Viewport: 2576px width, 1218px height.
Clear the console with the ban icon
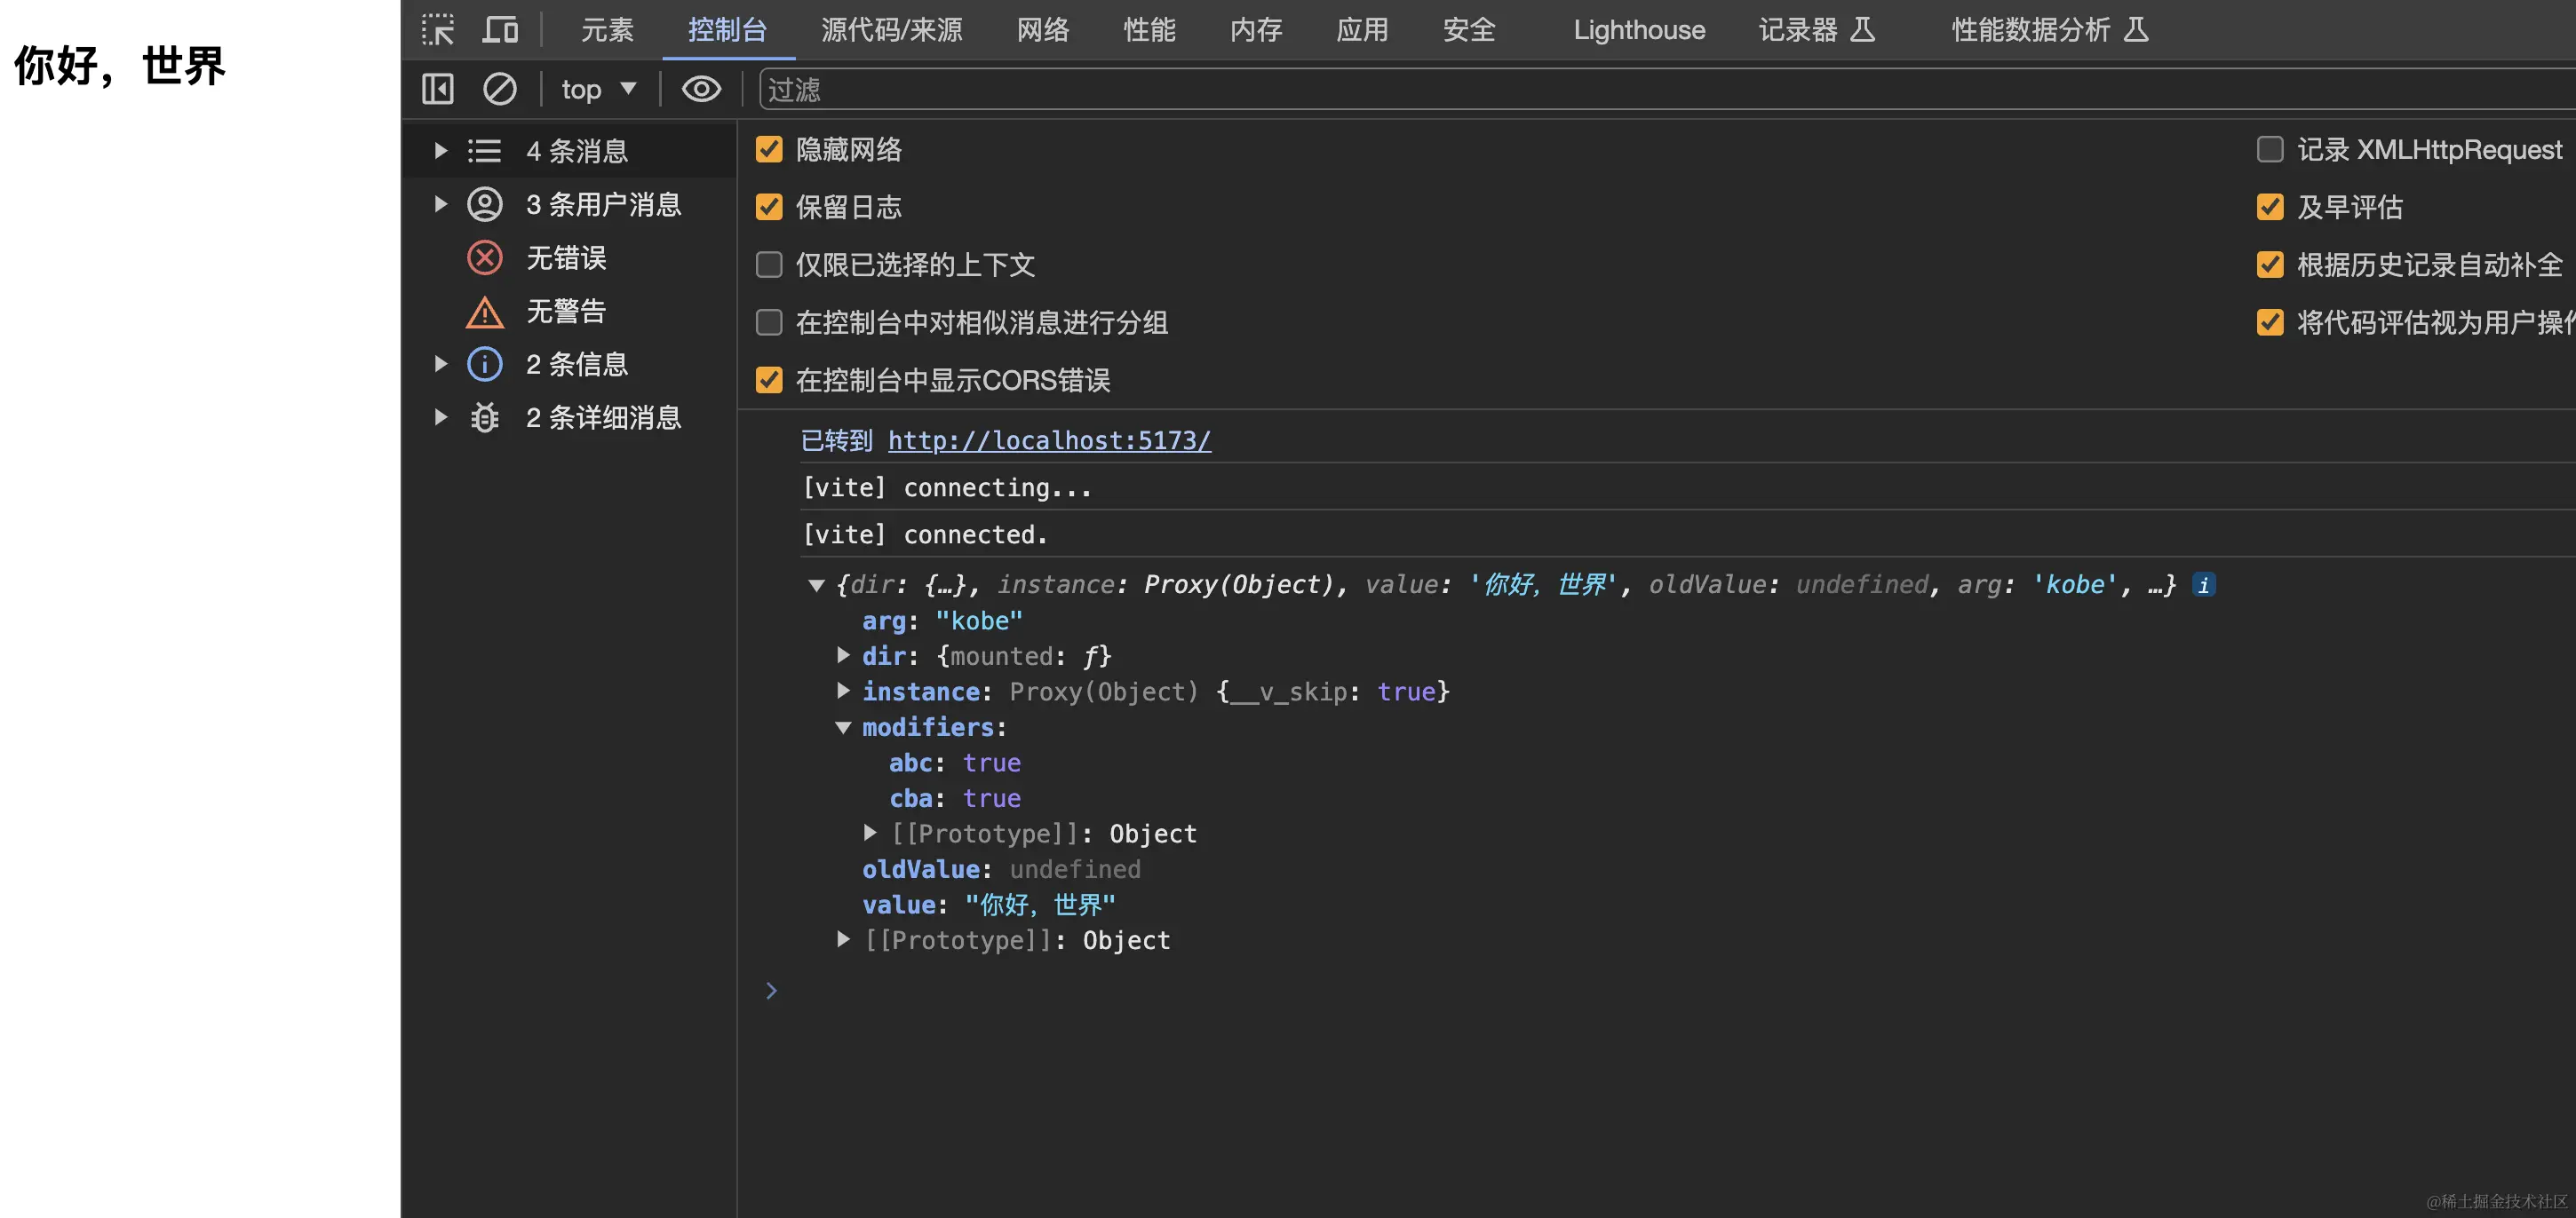tap(499, 89)
